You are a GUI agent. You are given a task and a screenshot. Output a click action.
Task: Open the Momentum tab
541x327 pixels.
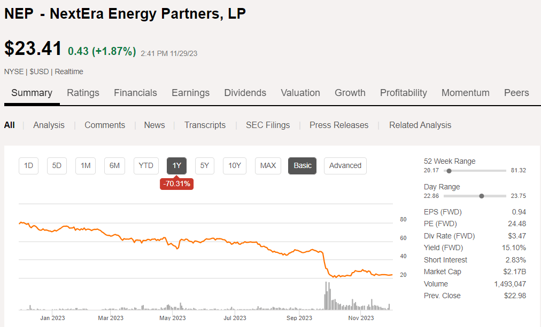(465, 92)
